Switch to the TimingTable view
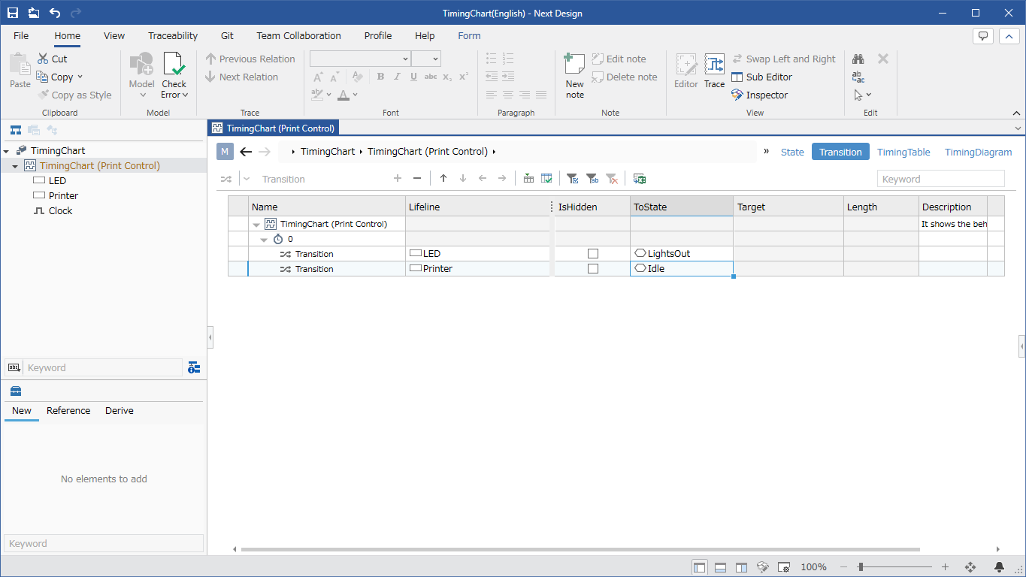 click(903, 152)
